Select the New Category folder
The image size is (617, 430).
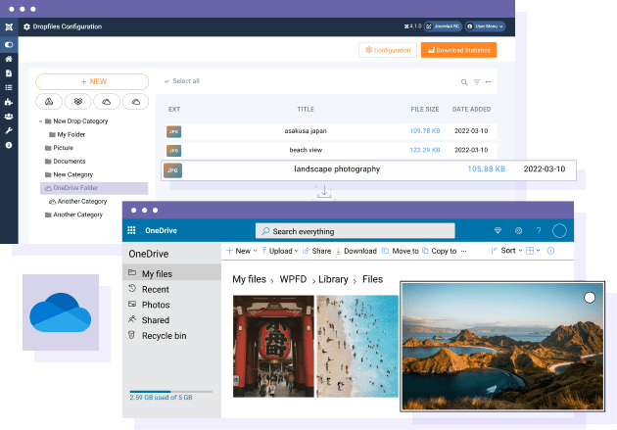pos(69,174)
